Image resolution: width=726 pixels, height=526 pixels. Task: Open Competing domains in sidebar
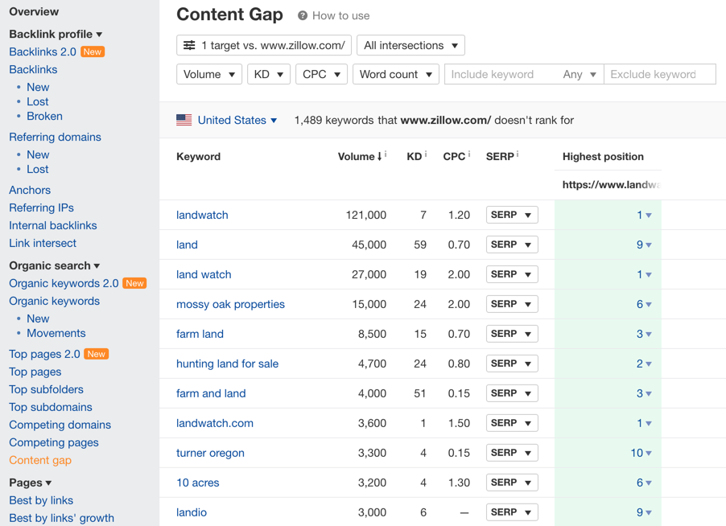tap(60, 425)
